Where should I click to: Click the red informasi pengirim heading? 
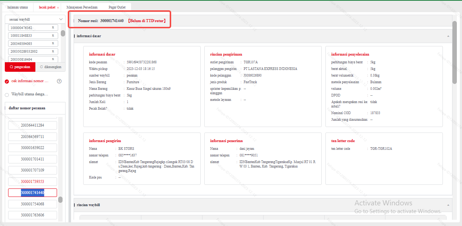click(105, 141)
